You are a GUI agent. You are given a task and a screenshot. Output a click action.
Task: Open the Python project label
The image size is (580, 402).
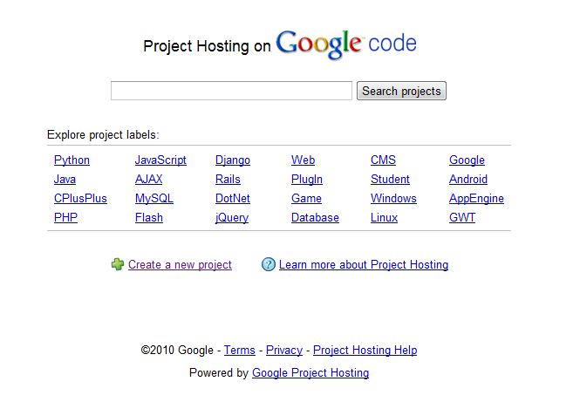[x=72, y=160]
